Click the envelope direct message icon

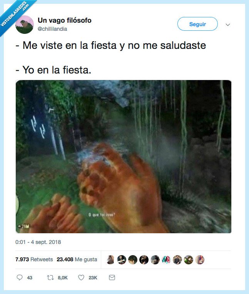pyautogui.click(x=112, y=277)
